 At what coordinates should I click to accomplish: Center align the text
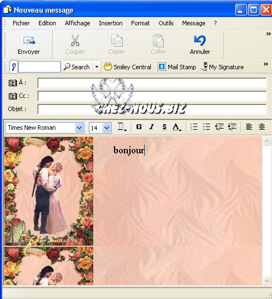tap(262, 127)
